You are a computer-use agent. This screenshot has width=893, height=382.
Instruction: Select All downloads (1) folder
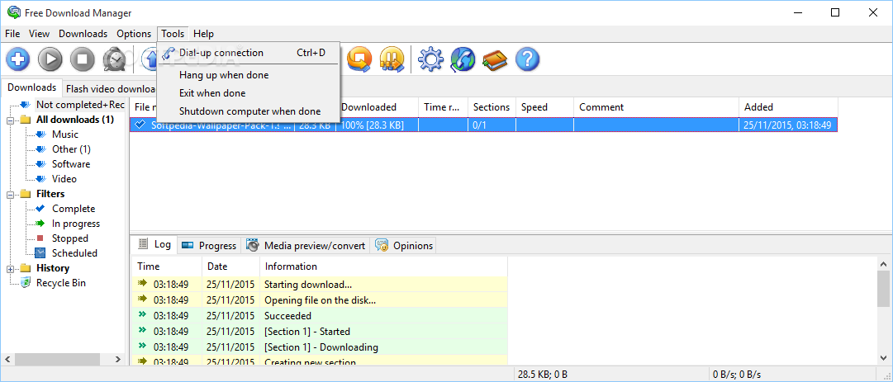tap(74, 120)
